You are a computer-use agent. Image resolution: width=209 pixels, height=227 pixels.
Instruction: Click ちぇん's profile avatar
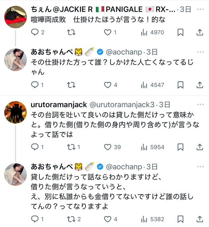[x=15, y=15]
